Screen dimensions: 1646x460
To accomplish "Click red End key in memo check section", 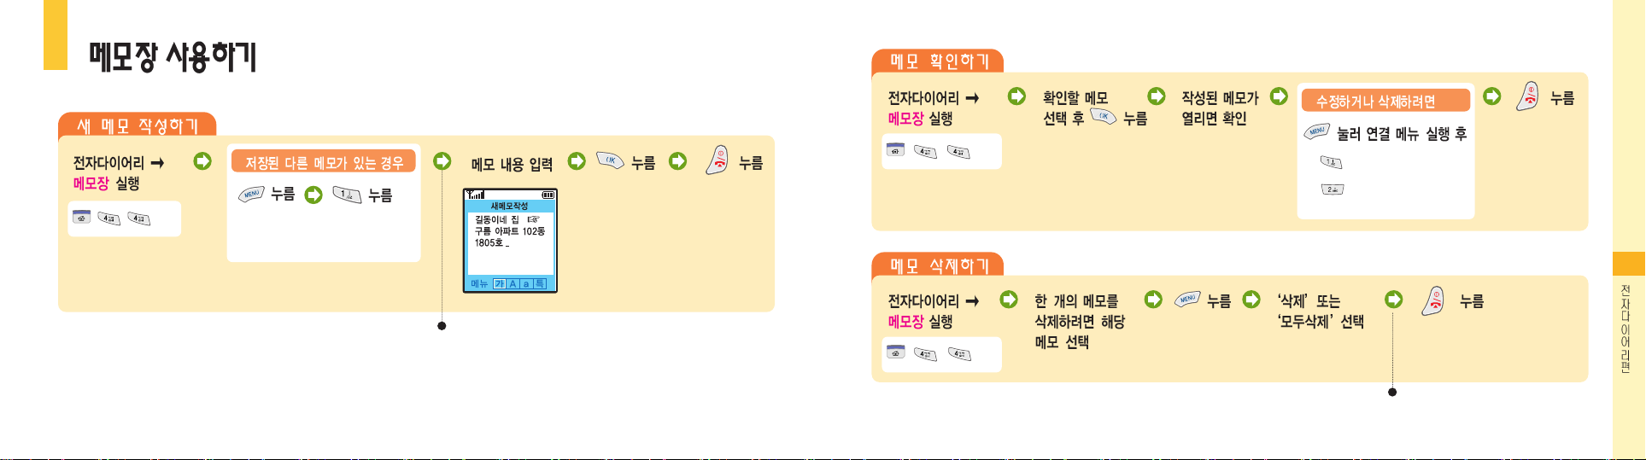I will 1527,96.
